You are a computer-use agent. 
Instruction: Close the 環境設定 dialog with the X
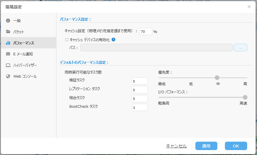pos(249,7)
